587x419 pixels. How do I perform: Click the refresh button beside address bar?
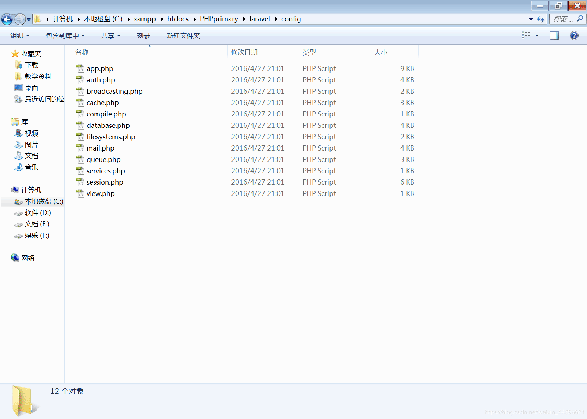[x=540, y=19]
